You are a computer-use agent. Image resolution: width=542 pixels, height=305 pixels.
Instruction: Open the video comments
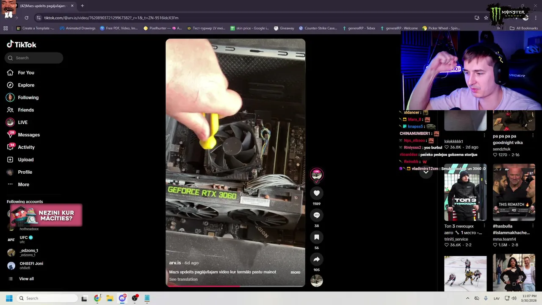point(316,215)
